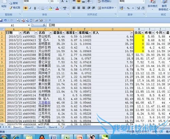Open number (数字) group dialog launcher
The image size is (170, 139).
(x=144, y=14)
